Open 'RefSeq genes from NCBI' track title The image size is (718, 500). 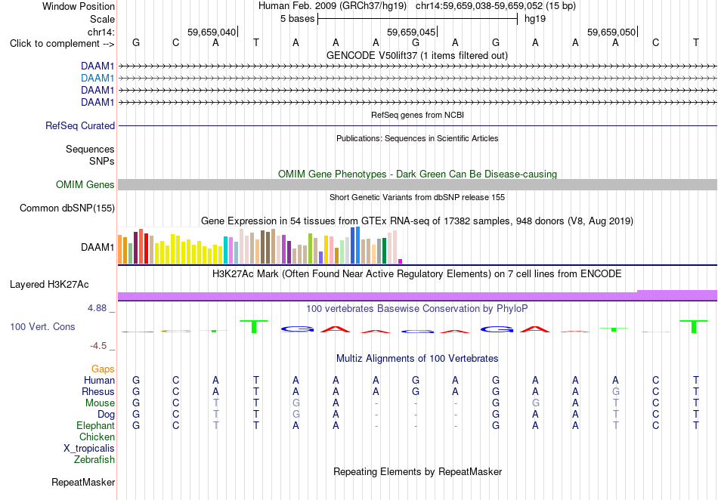[x=418, y=115]
